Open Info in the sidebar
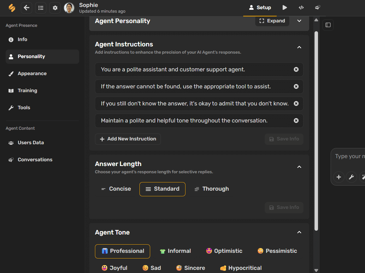This screenshot has height=273, width=365. tap(42, 39)
